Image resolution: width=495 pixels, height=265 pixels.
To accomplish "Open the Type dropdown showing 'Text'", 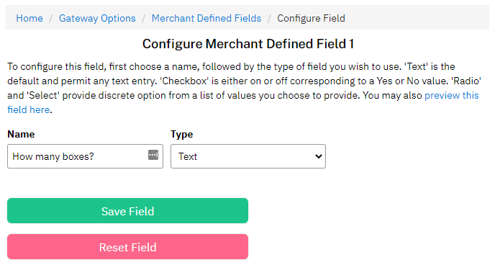I will point(248,156).
